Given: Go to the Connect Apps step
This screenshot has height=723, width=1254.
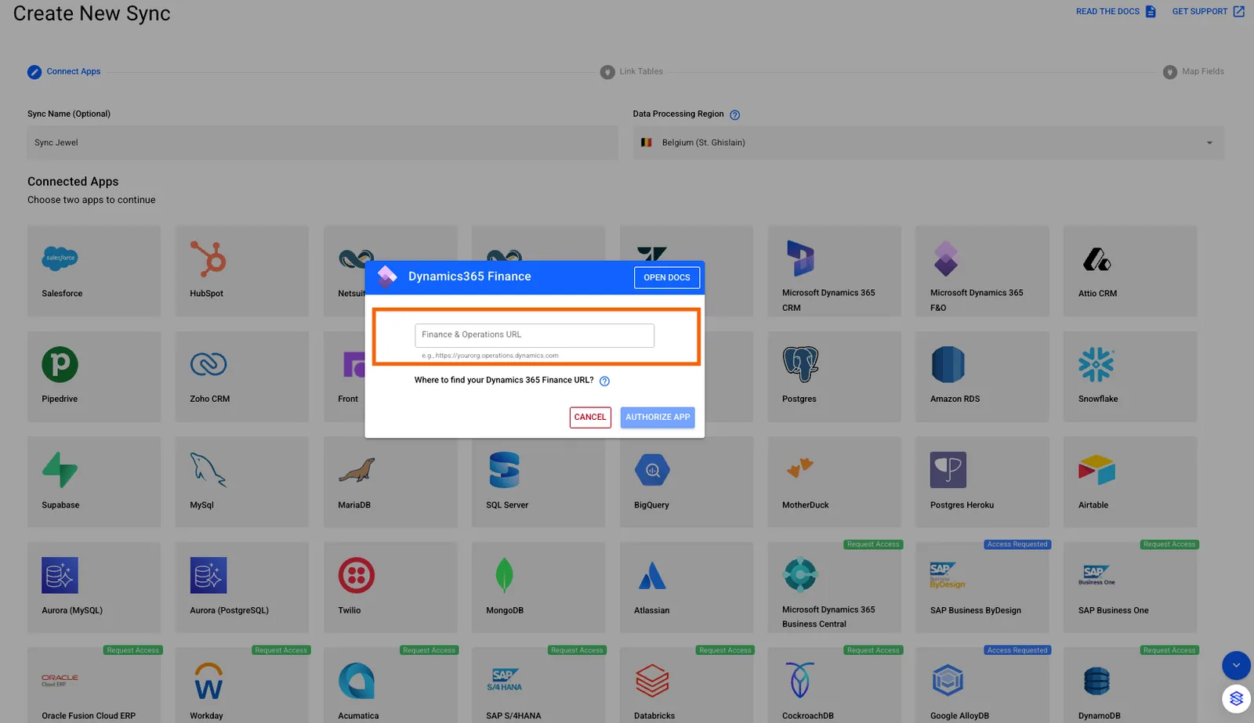Looking at the screenshot, I should [64, 71].
